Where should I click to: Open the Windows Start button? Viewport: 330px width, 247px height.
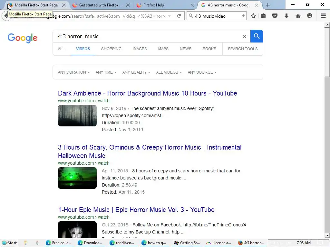9,243
